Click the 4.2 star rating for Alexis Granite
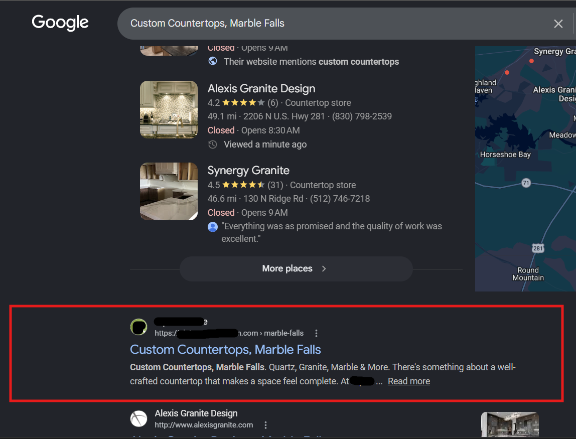Screen dimensions: 576x439 coord(243,103)
